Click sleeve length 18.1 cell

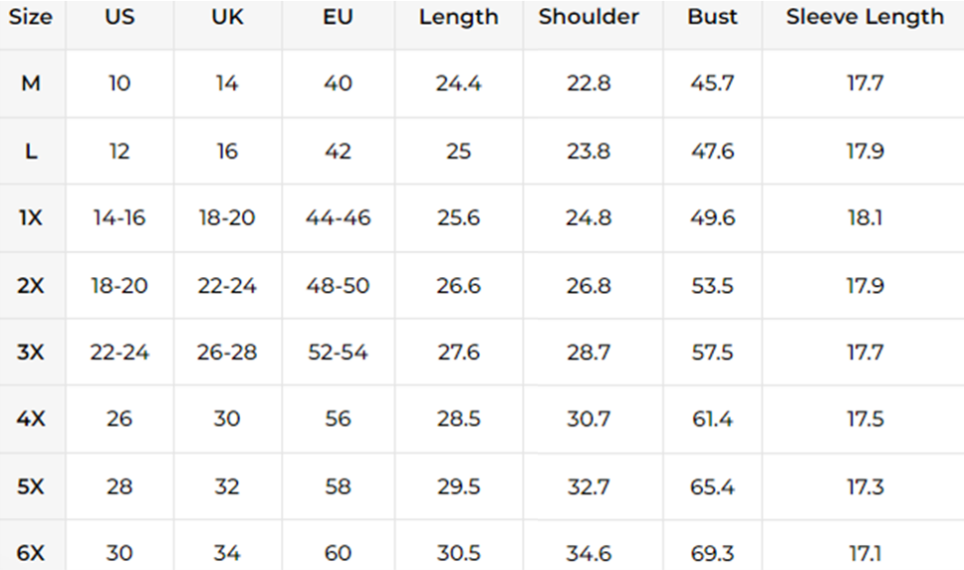(864, 217)
